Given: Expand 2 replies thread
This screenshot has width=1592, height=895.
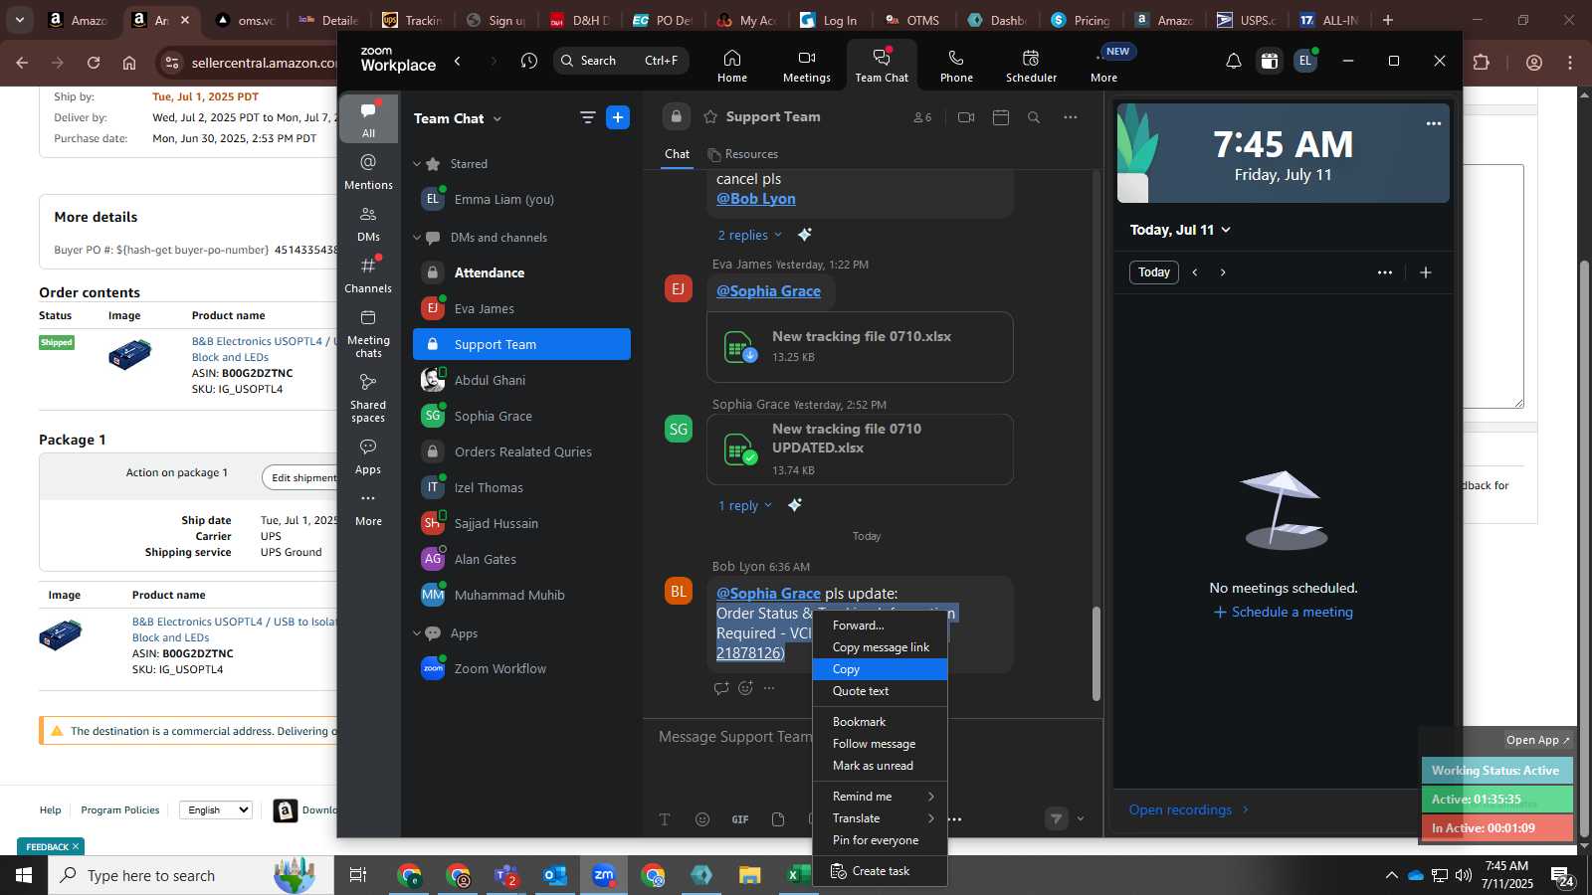Looking at the screenshot, I should click(749, 235).
